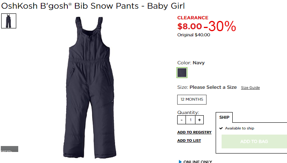Click the $8.00 sale price
Screen dimensions: 287x163
pos(189,26)
